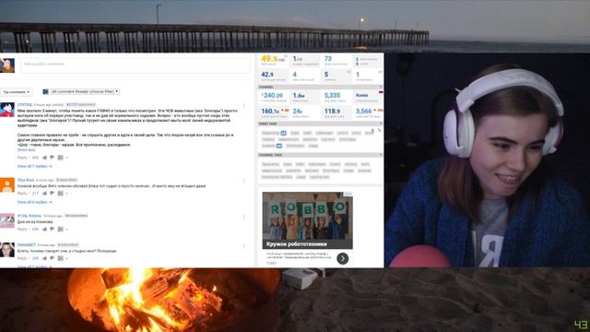This screenshot has width=590, height=332.
Task: Open three-dot menu of the long comment
Action: (243, 106)
